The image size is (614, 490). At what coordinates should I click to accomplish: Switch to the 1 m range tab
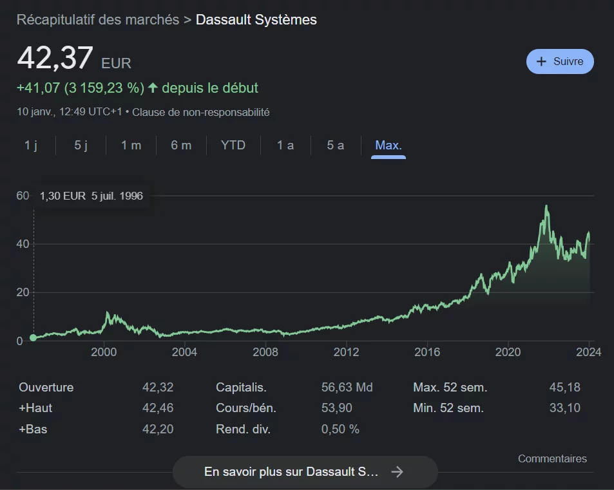pyautogui.click(x=131, y=146)
